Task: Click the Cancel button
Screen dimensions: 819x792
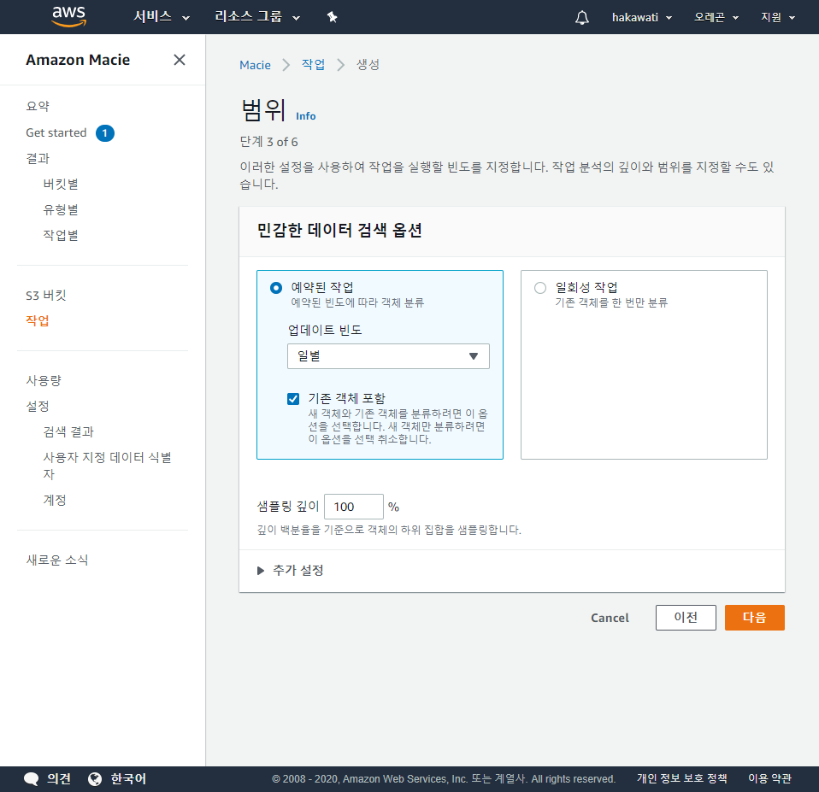Action: pyautogui.click(x=610, y=618)
